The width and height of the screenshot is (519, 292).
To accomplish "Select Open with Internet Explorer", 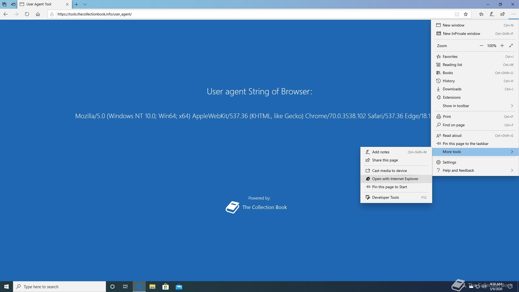I will (x=395, y=179).
